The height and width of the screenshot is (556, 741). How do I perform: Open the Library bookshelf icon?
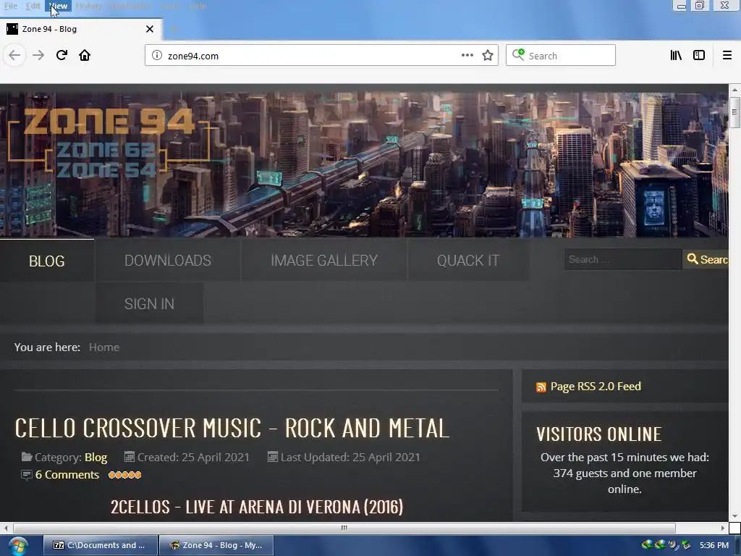point(676,55)
